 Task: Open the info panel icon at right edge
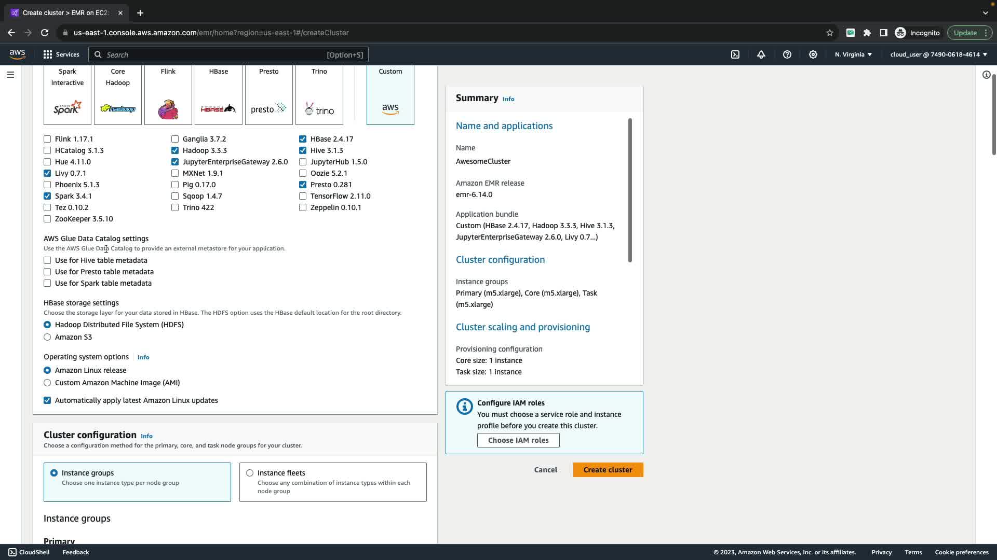coord(986,75)
